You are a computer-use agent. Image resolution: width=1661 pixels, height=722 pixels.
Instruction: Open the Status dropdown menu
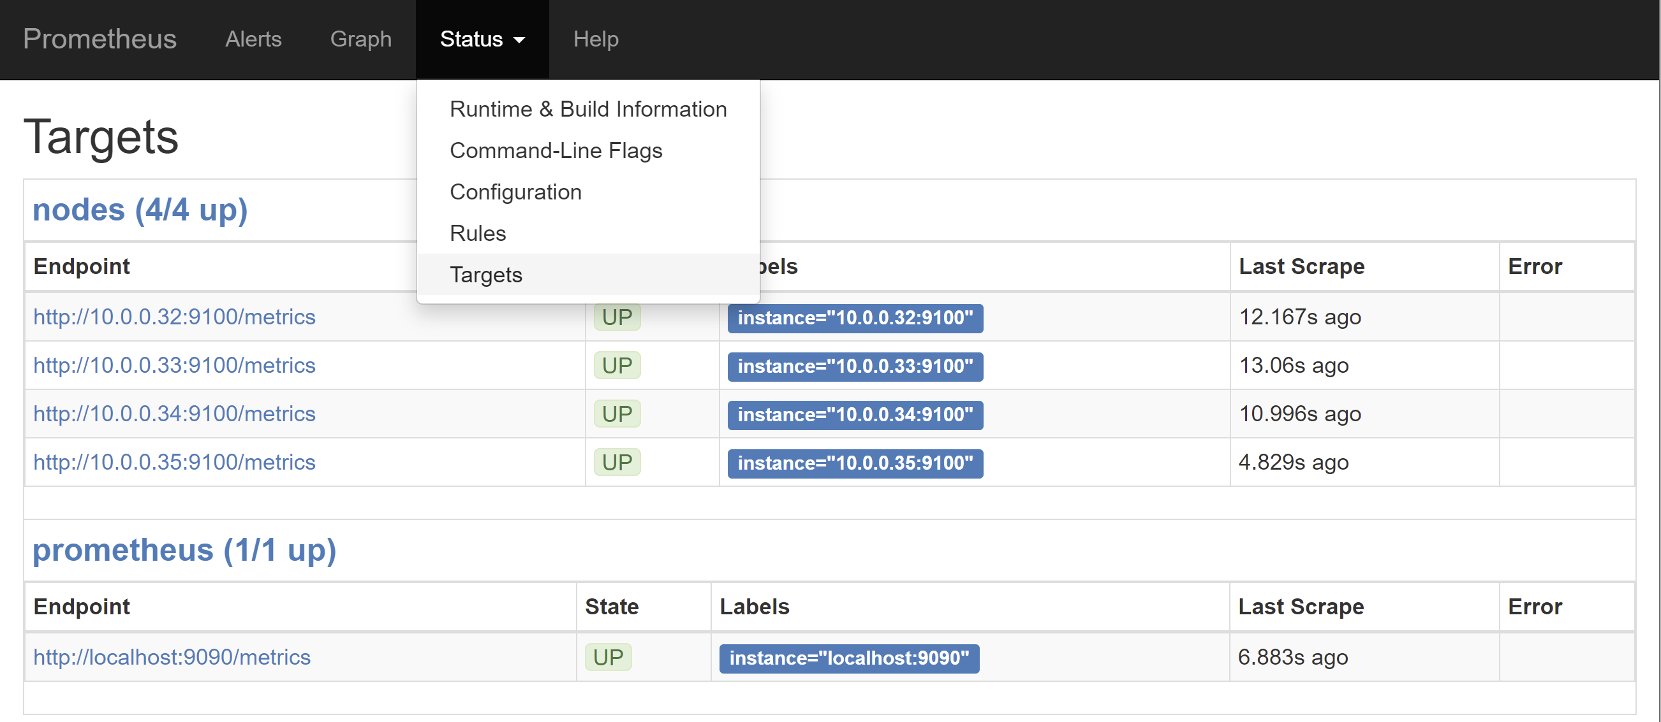[x=482, y=40]
